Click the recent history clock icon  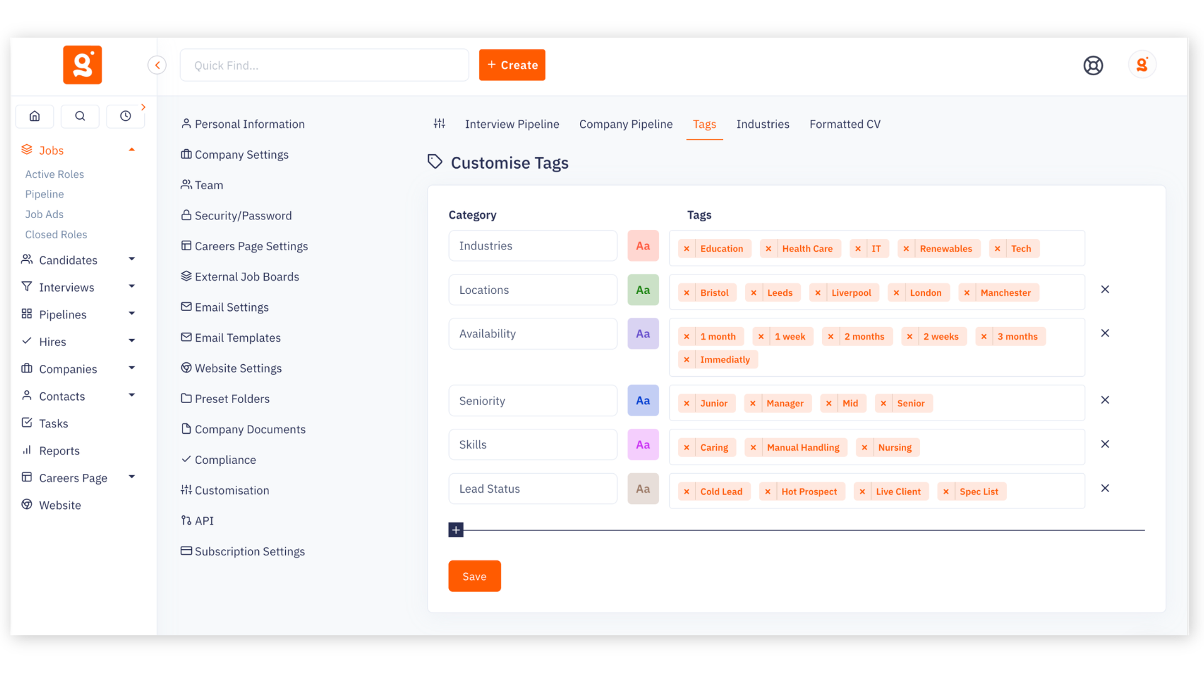[125, 116]
